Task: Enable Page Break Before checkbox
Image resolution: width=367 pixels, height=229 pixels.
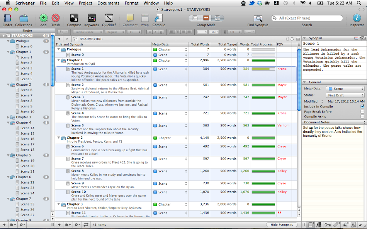Action: (x=362, y=112)
